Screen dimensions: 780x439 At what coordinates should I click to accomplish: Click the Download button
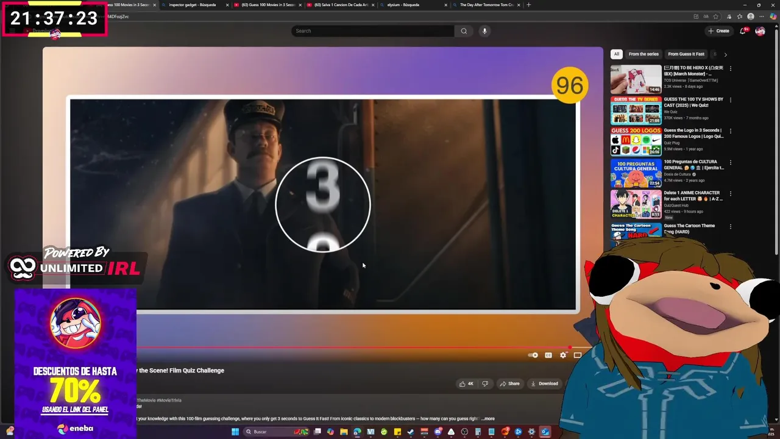(544, 384)
